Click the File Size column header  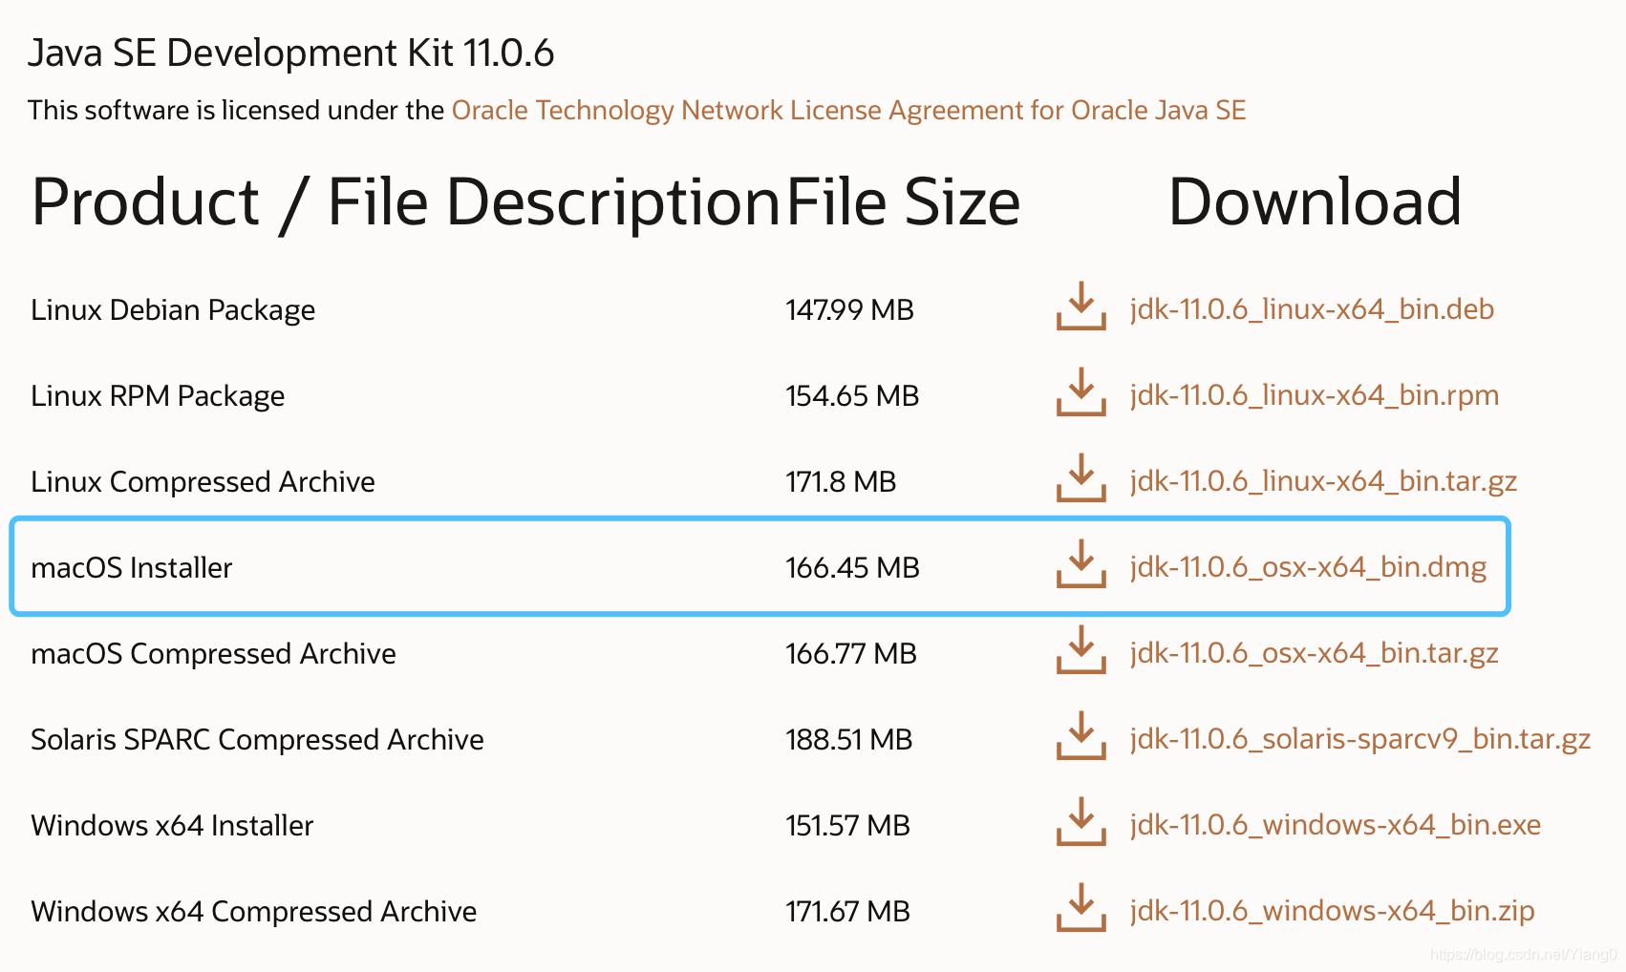(903, 203)
